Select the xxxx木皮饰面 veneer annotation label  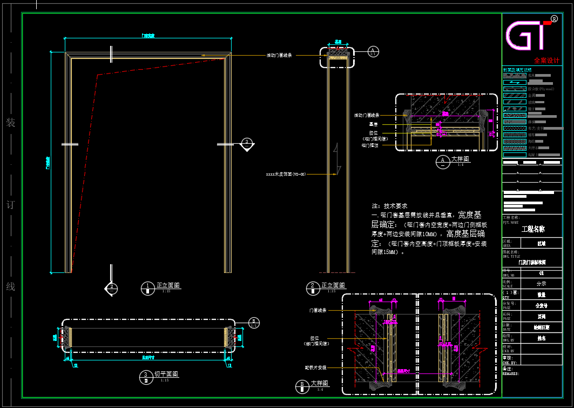[286, 174]
